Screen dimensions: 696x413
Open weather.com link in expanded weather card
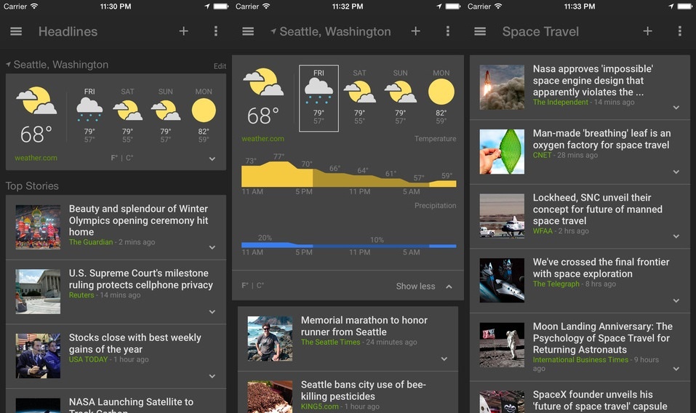tap(263, 139)
